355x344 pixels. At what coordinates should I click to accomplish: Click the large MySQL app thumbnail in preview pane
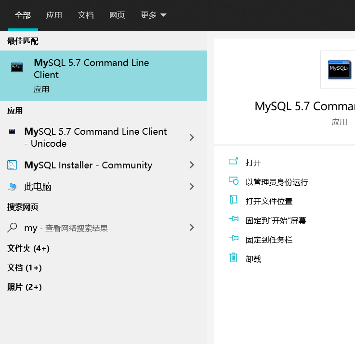pos(340,70)
